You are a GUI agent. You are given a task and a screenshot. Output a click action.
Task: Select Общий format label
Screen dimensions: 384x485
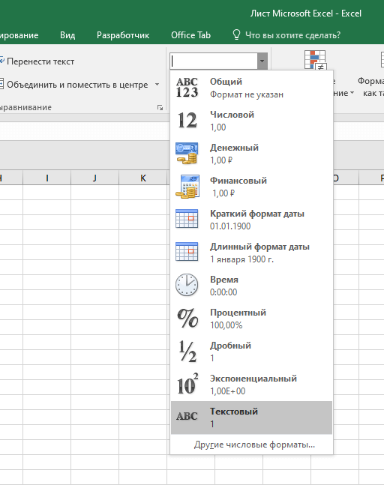226,82
